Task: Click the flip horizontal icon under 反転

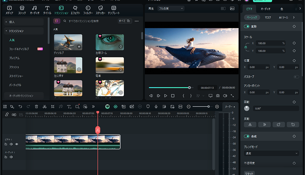Action: (x=250, y=125)
